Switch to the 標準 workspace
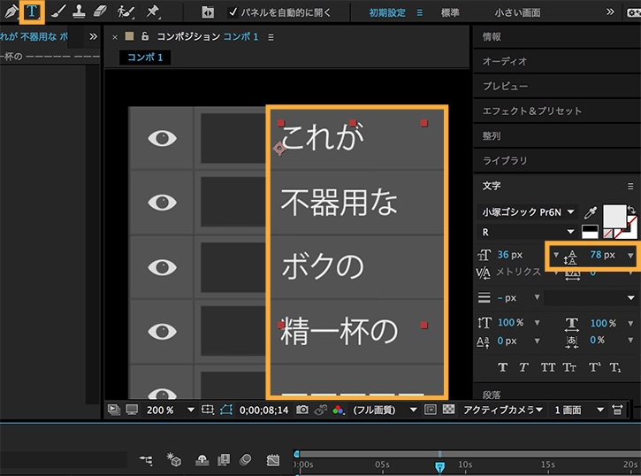 (x=450, y=12)
